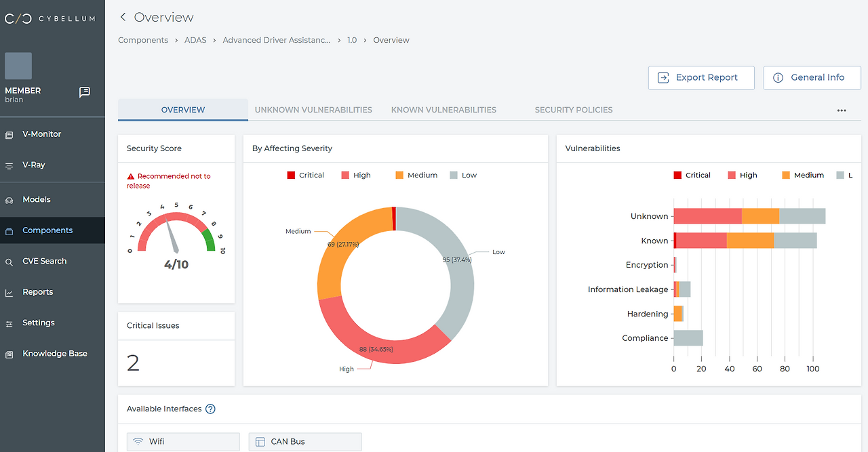This screenshot has height=452, width=868.
Task: Click the Overview breadcrumb text
Action: pos(391,40)
